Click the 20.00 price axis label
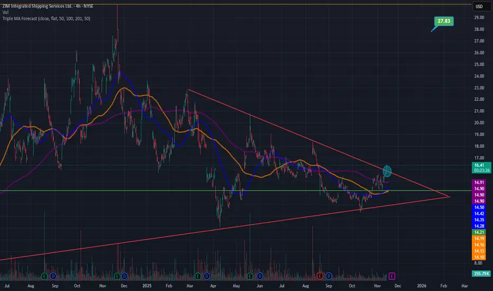Image resolution: width=493 pixels, height=291 pixels. pos(479,123)
